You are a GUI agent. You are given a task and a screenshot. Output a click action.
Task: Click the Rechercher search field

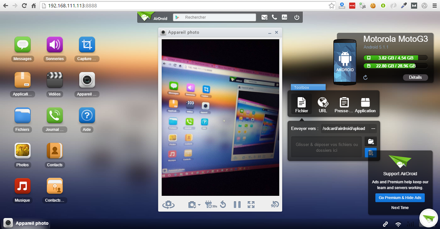click(x=214, y=17)
